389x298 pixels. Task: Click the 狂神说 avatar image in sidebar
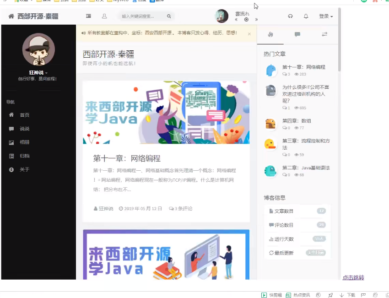point(38,49)
